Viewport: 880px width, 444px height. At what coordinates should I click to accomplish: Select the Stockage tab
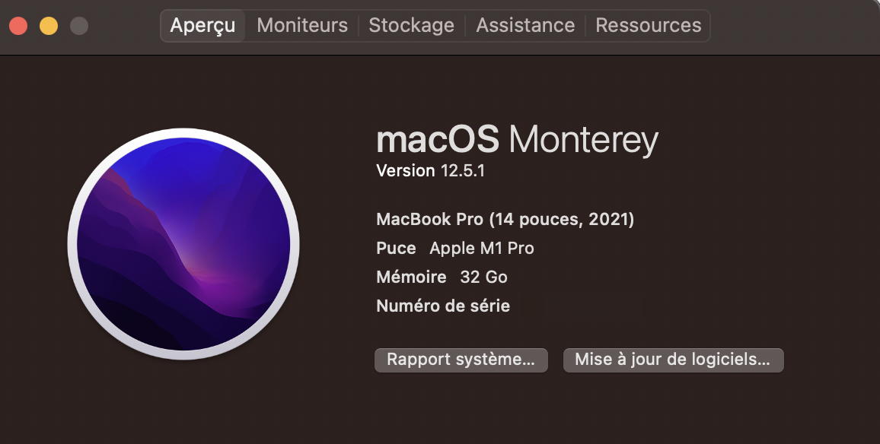coord(411,25)
